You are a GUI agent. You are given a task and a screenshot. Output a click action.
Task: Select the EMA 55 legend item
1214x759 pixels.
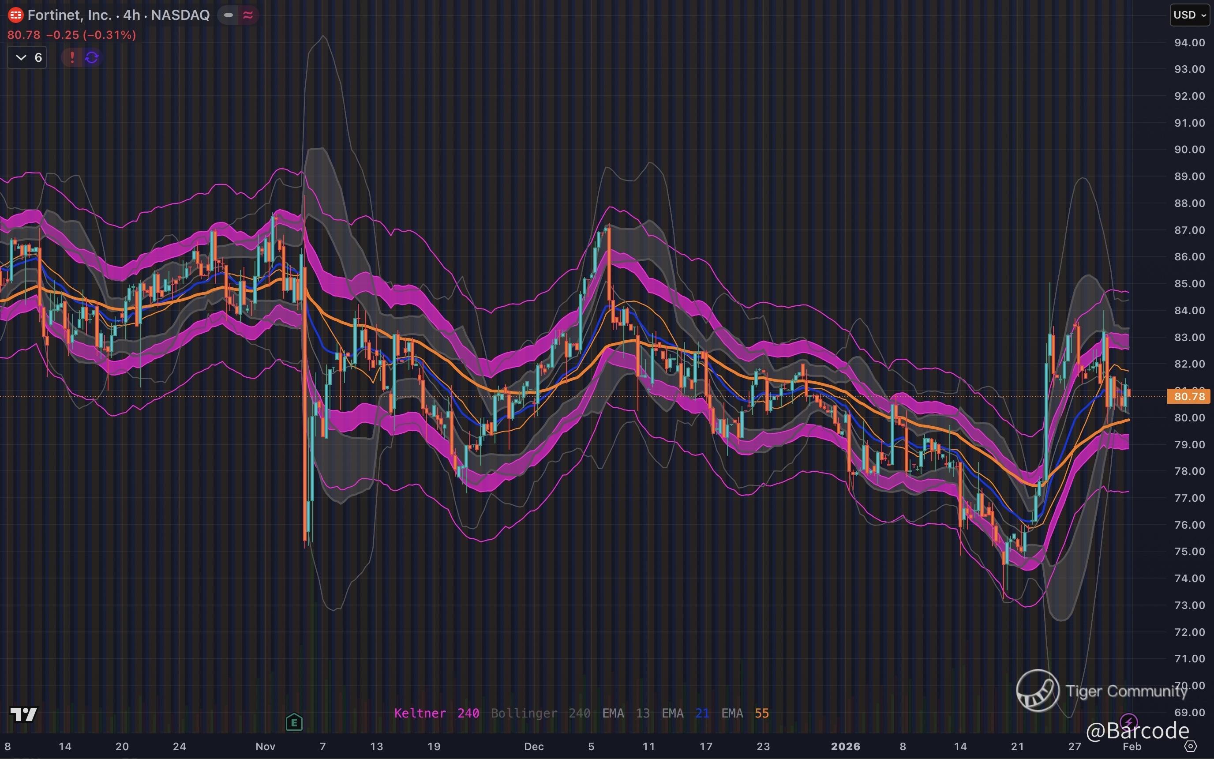tap(745, 713)
